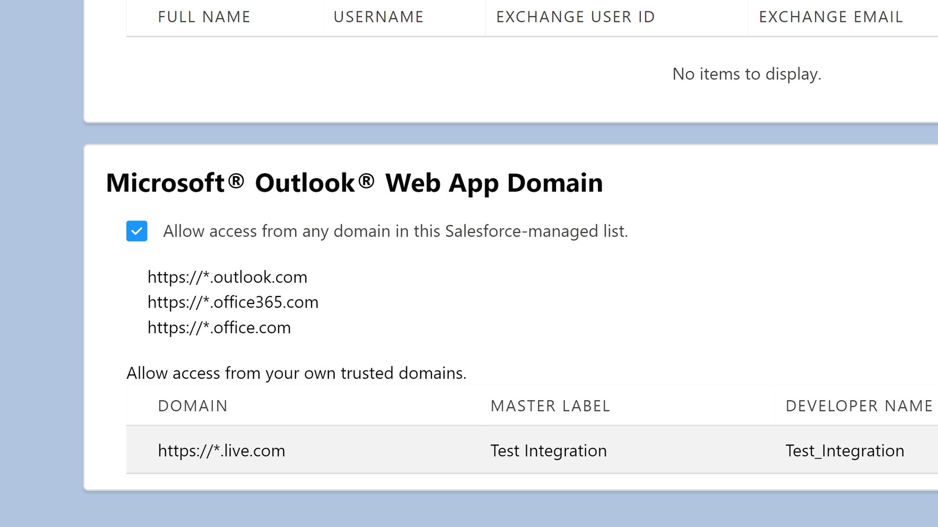Select the https://*.live.com domain cell
This screenshot has height=527, width=938.
pos(221,450)
